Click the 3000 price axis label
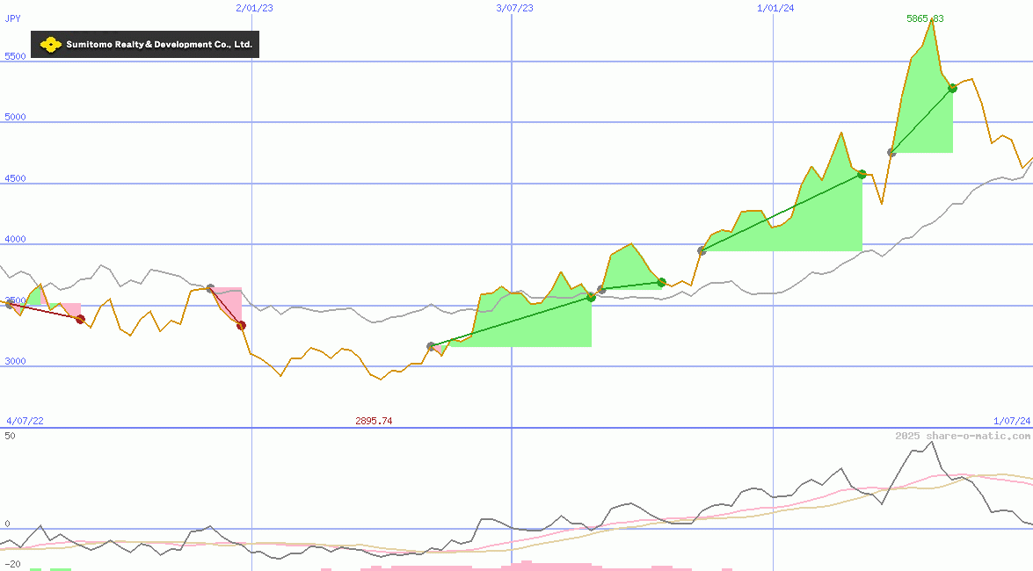The width and height of the screenshot is (1033, 571). coord(15,361)
